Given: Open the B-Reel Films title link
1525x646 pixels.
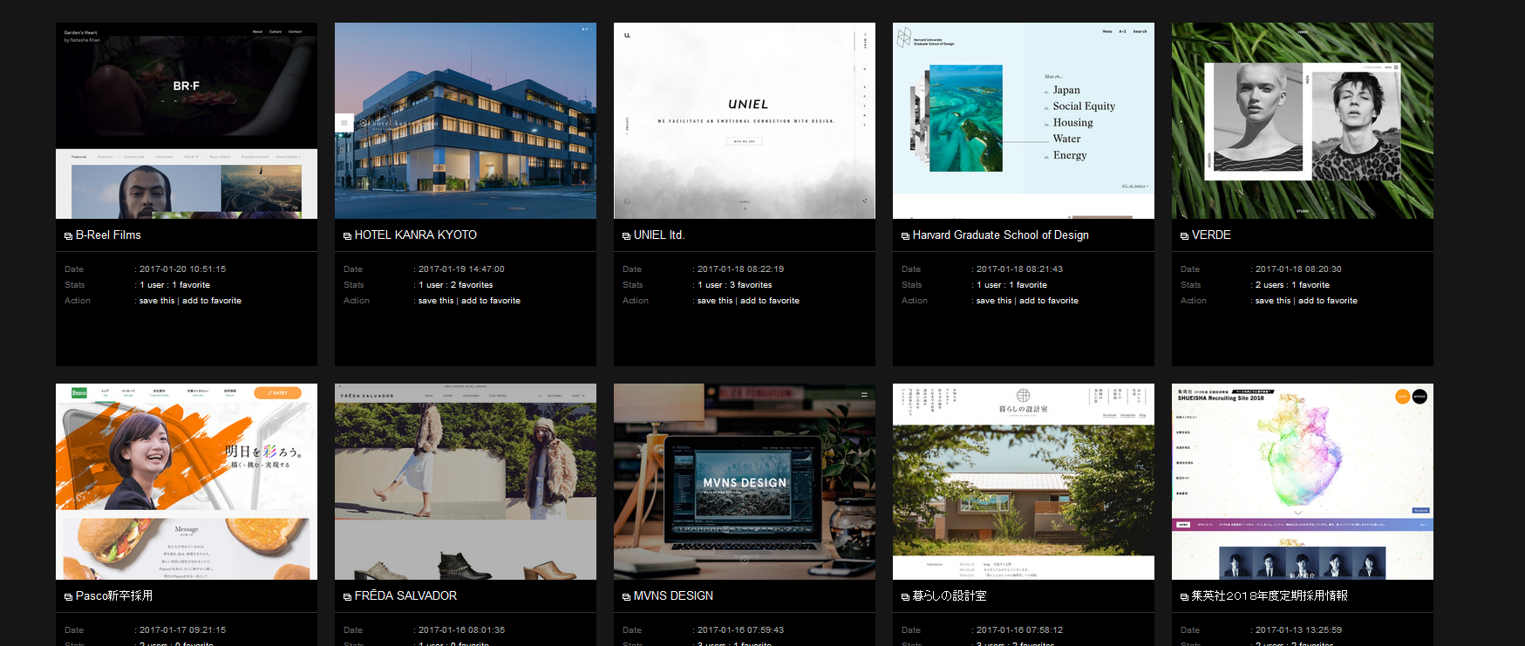Looking at the screenshot, I should 108,235.
